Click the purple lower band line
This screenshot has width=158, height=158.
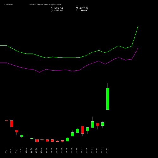coord(69,70)
